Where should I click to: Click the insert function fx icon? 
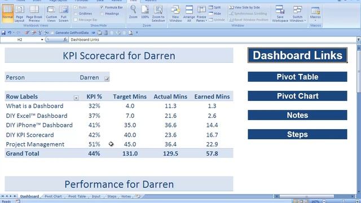(65, 39)
